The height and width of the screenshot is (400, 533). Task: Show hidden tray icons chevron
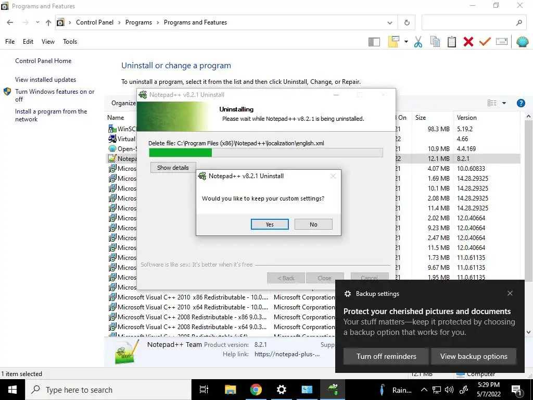tap(424, 390)
